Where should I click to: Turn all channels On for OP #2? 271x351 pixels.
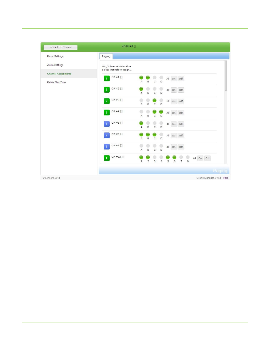[x=174, y=90]
